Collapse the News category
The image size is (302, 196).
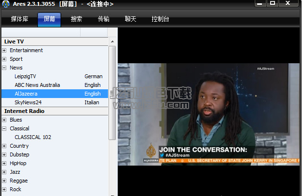[4, 68]
